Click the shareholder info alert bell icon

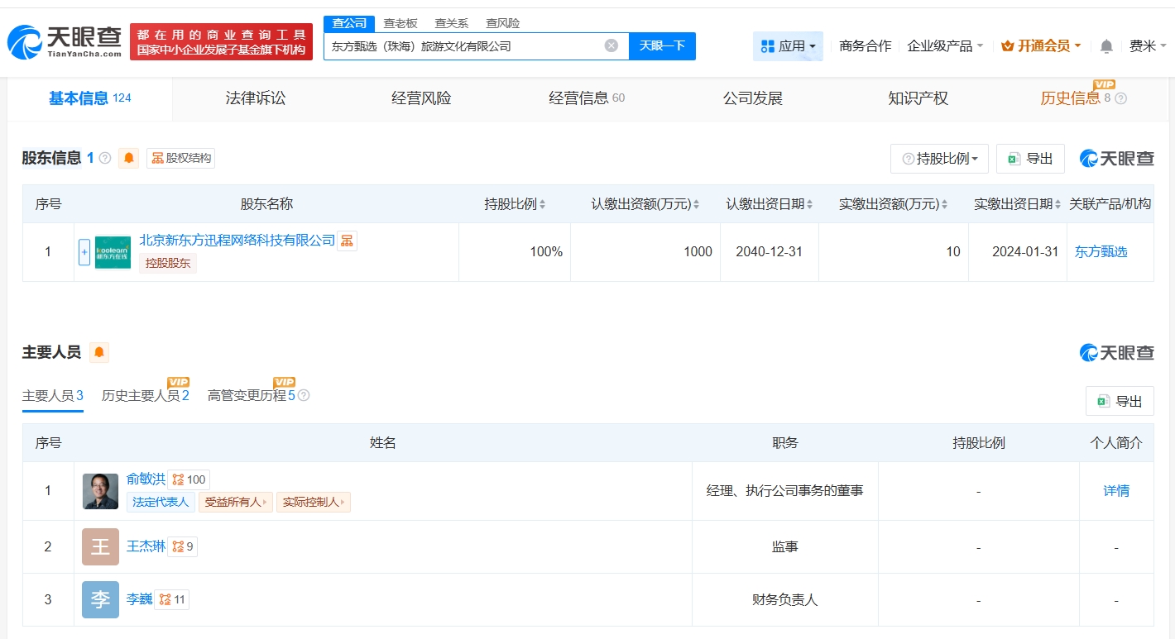128,158
